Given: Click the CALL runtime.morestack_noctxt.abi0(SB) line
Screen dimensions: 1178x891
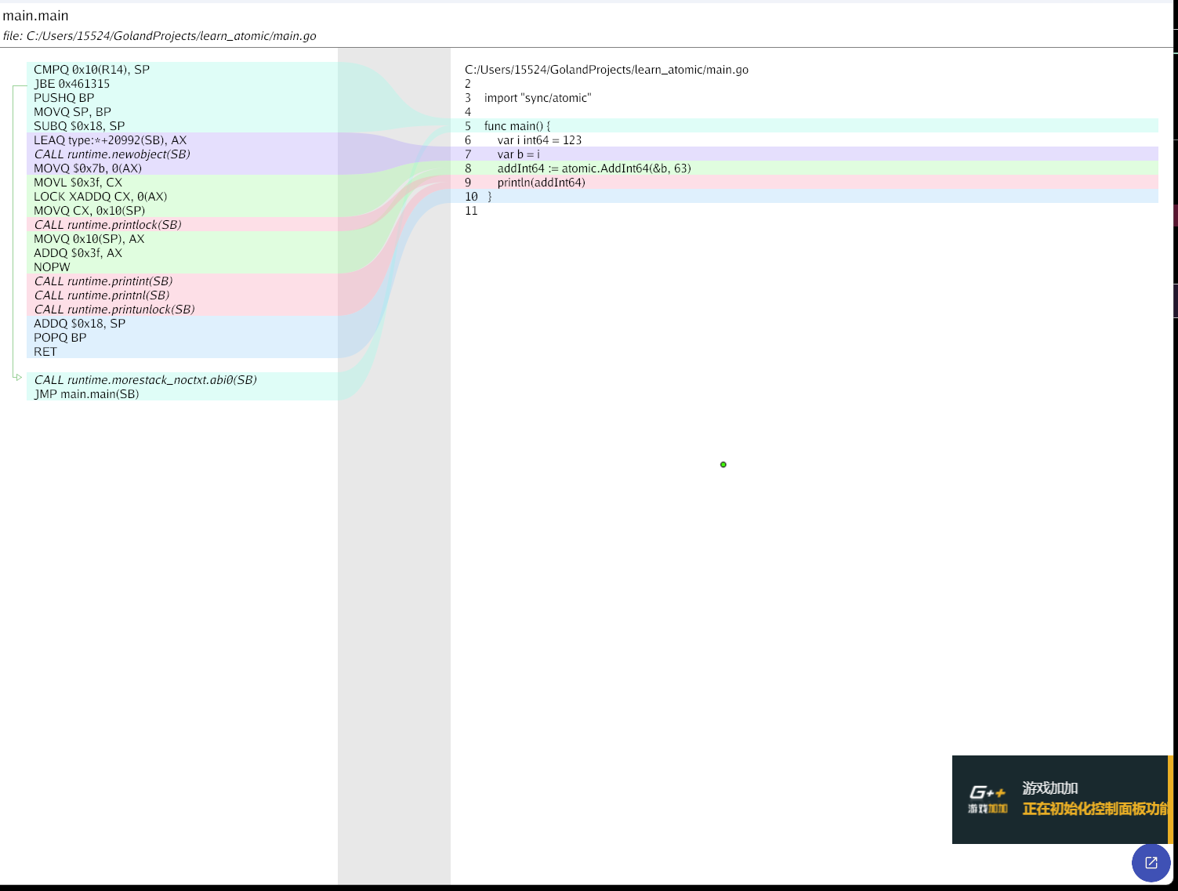Looking at the screenshot, I should tap(145, 380).
